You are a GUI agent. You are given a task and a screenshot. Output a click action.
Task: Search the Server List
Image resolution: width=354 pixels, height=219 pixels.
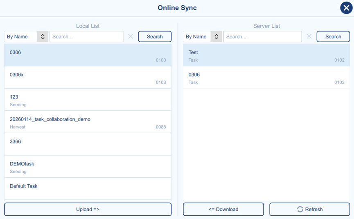pyautogui.click(x=333, y=36)
